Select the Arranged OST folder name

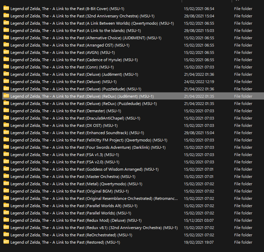point(70,45)
